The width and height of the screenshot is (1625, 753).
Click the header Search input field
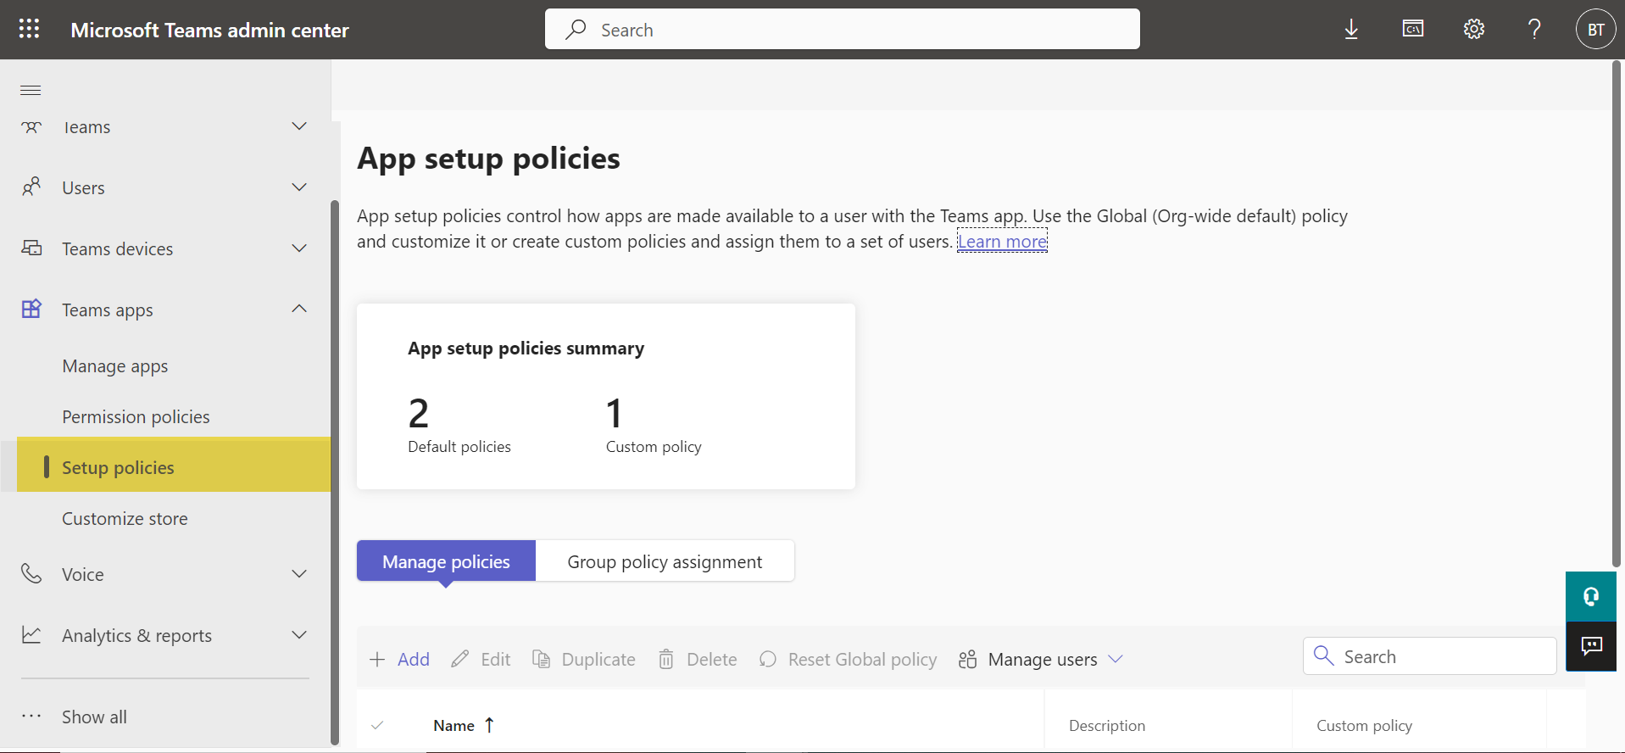pyautogui.click(x=843, y=30)
